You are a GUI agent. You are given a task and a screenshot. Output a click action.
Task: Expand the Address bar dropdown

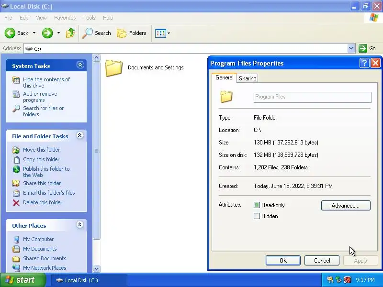351,48
